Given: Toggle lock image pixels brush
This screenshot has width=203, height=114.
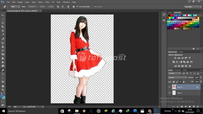Looking at the screenshot, I should (177, 82).
